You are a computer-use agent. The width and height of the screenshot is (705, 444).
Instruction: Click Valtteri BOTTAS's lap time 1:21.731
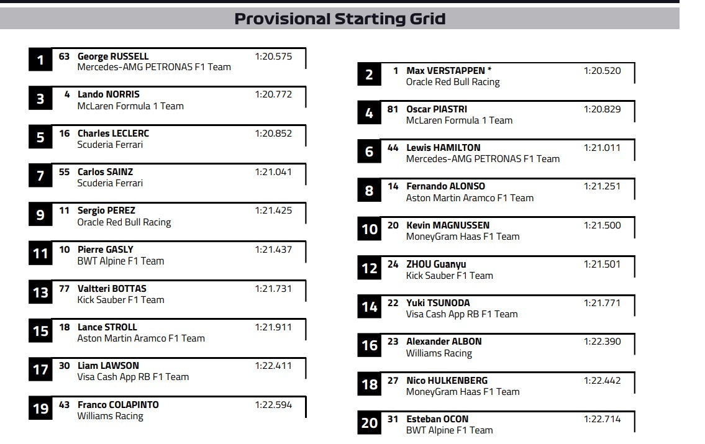(x=273, y=288)
